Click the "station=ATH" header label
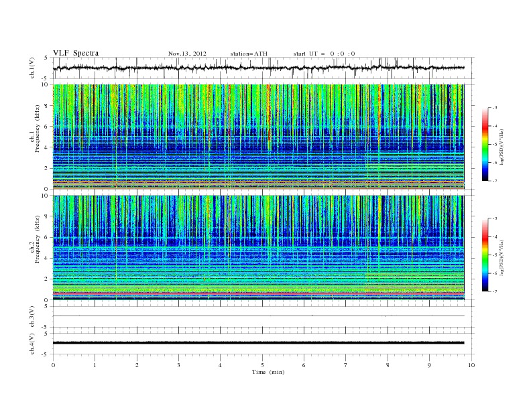The height and width of the screenshot is (410, 531). pyautogui.click(x=249, y=54)
